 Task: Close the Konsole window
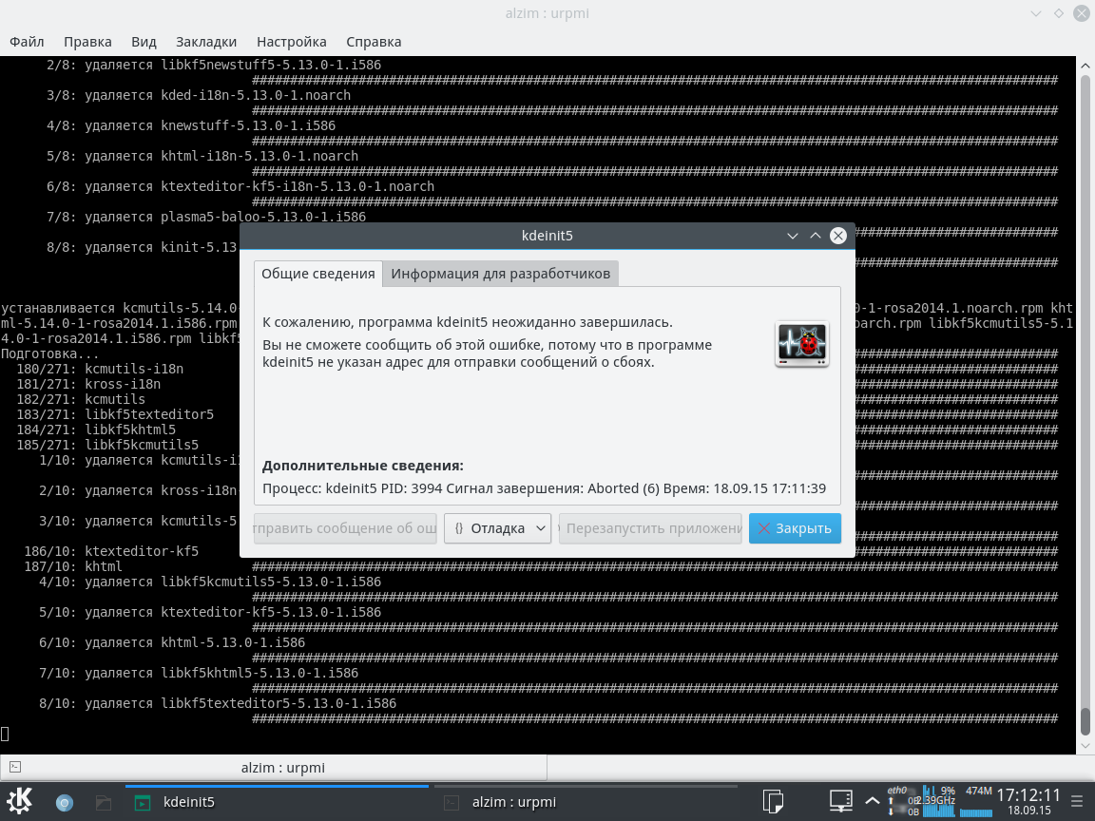(x=1081, y=14)
